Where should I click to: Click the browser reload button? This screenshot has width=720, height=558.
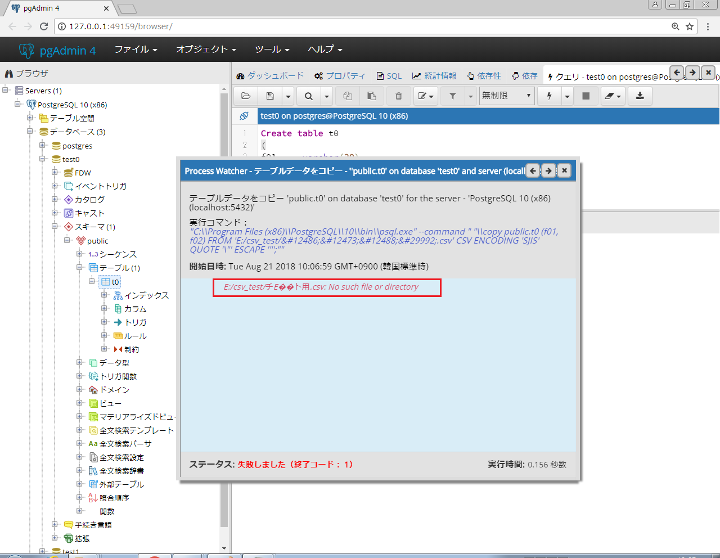pos(44,26)
